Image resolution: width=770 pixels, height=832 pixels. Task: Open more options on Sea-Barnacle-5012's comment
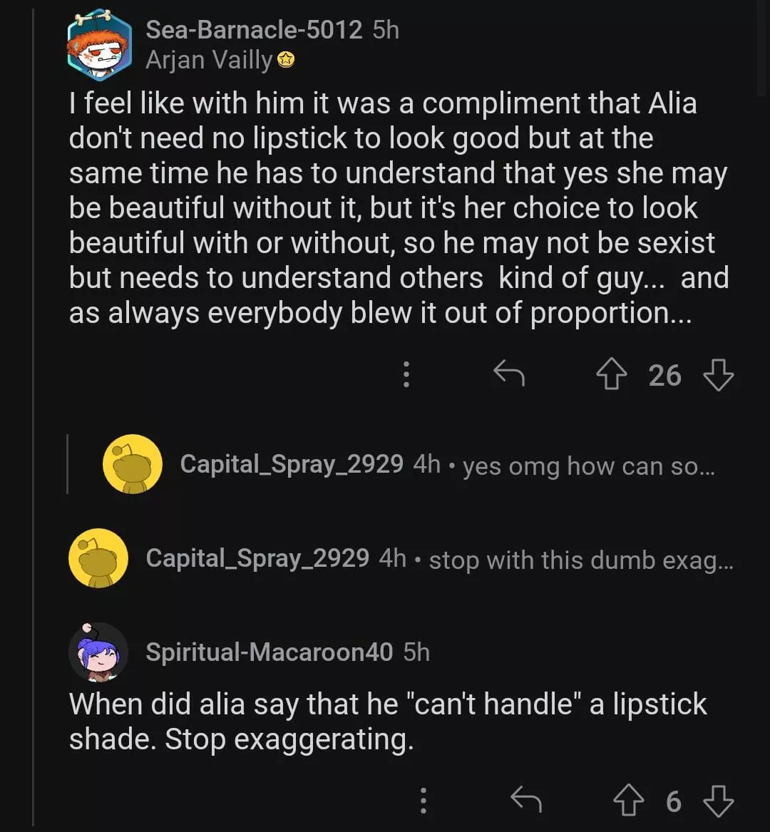406,374
